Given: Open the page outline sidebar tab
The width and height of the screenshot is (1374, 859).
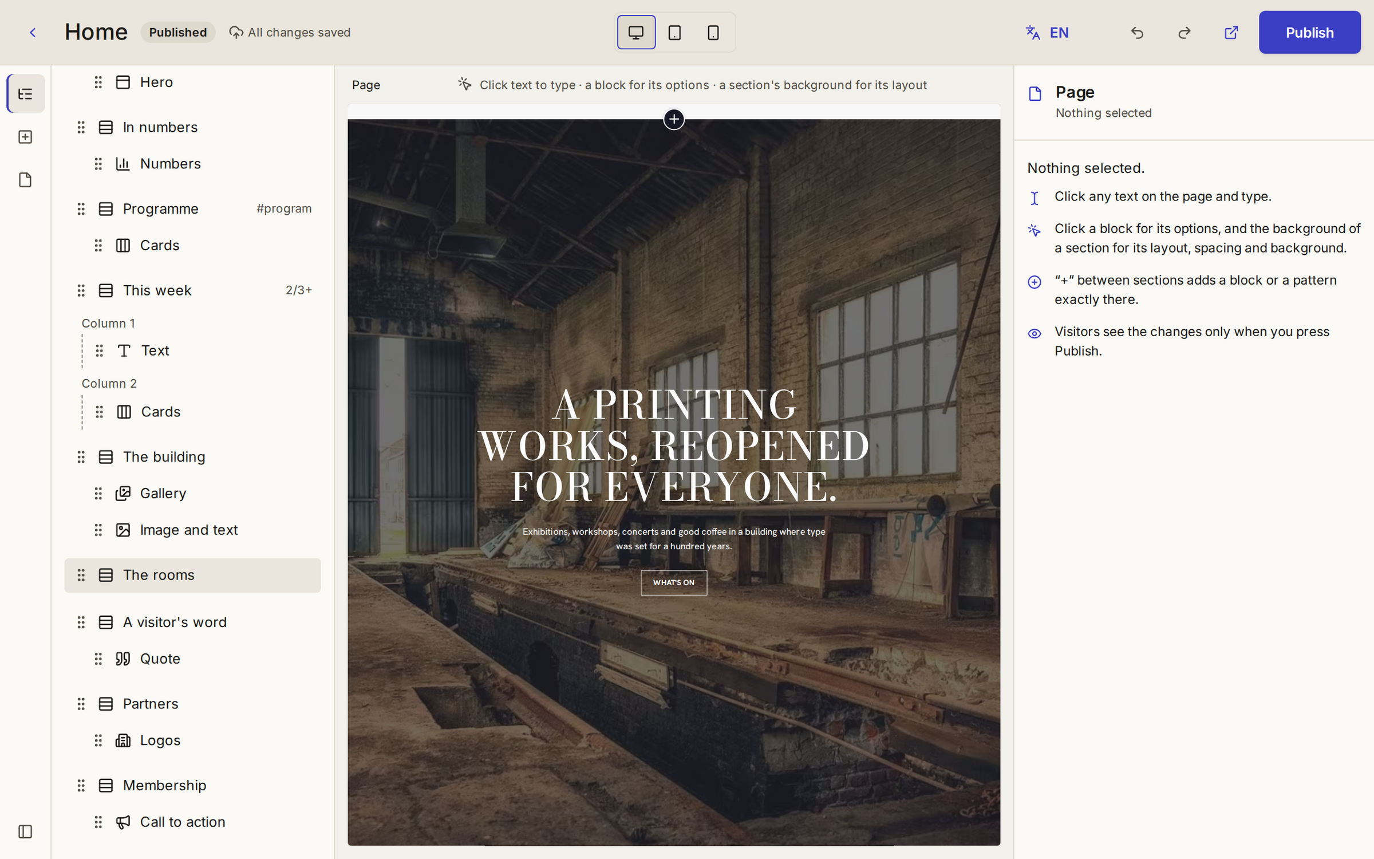Looking at the screenshot, I should pos(26,93).
